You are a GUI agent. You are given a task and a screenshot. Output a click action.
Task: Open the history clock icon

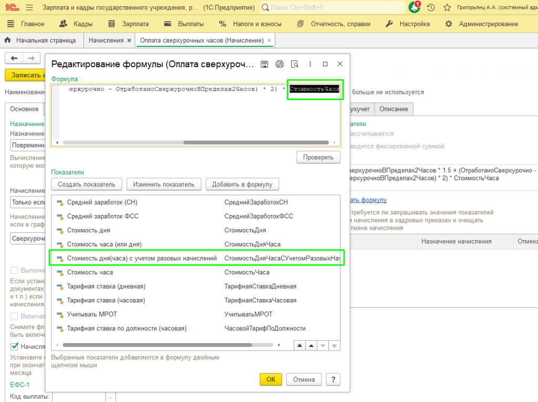pos(431,7)
